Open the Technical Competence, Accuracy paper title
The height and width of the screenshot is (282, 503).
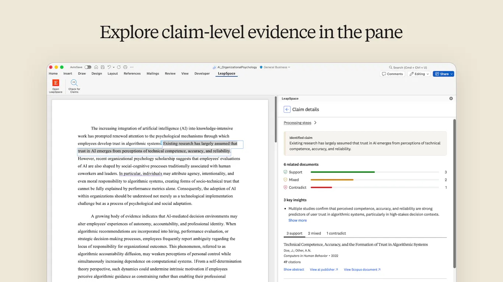click(x=356, y=245)
